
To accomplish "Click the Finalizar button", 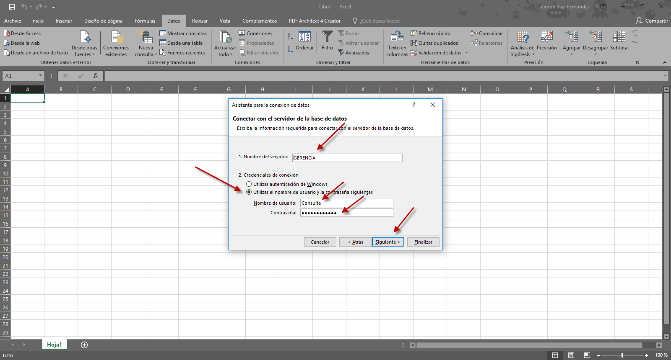I will [423, 242].
